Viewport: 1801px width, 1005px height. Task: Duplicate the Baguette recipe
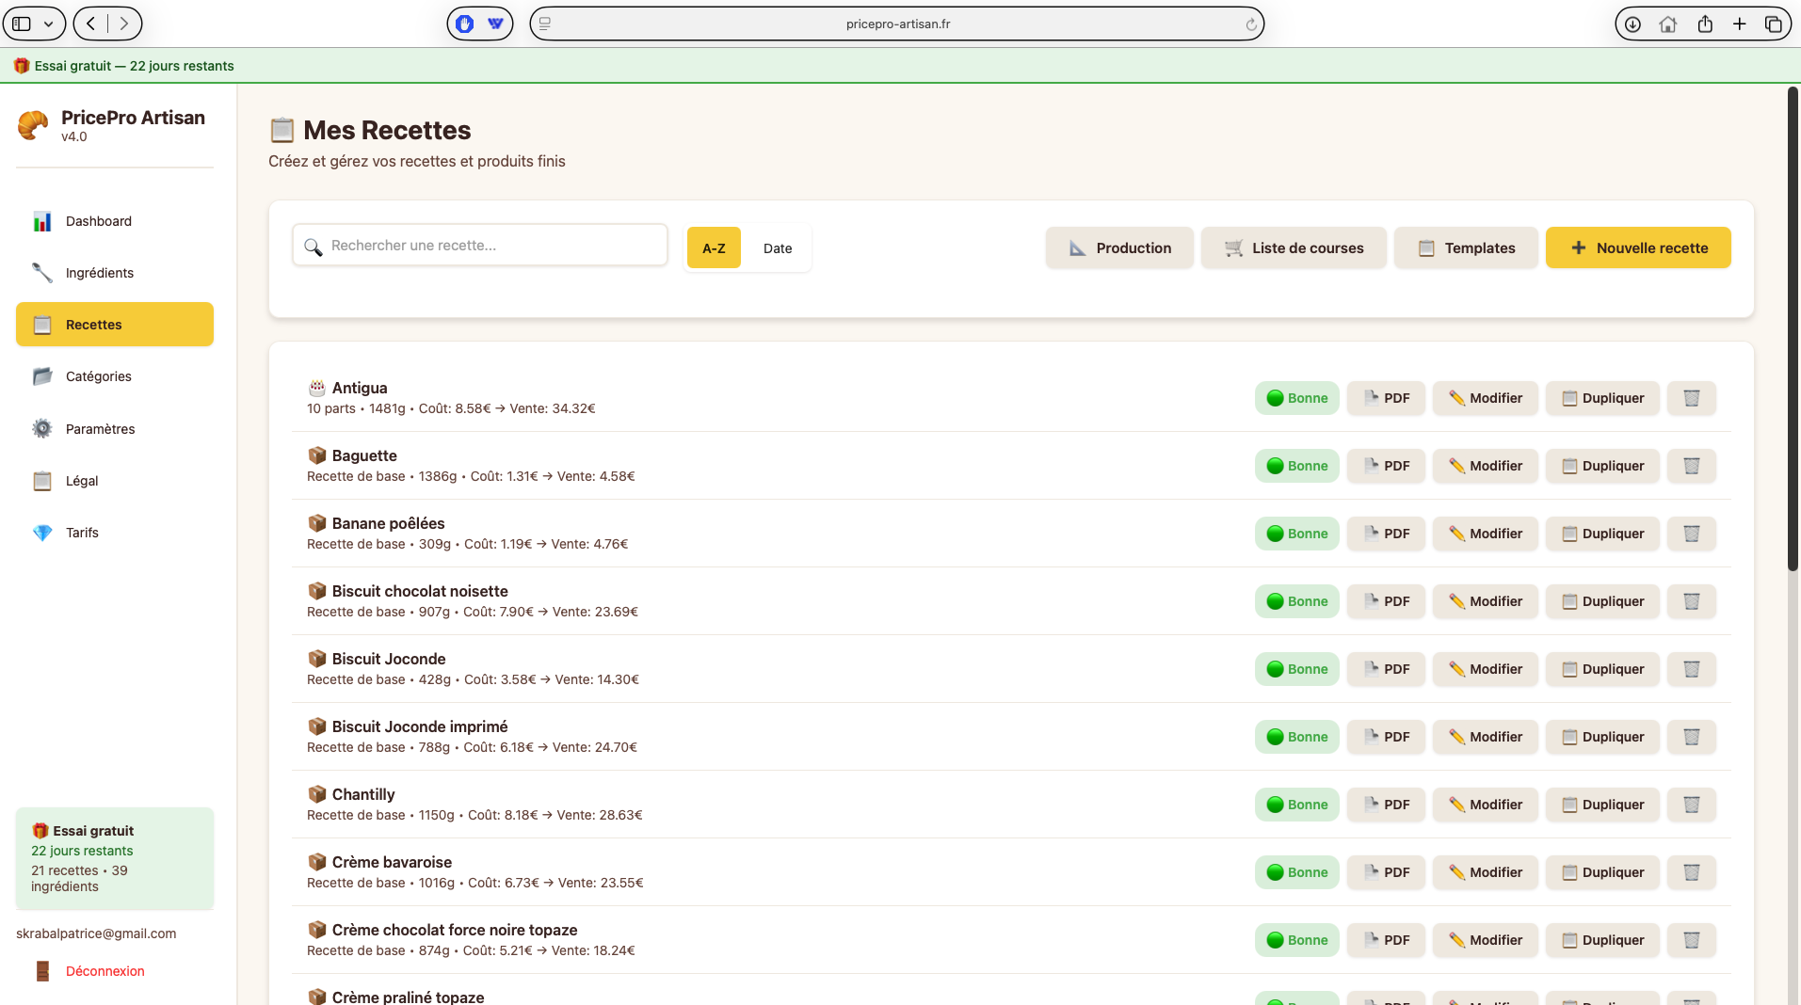(1602, 466)
